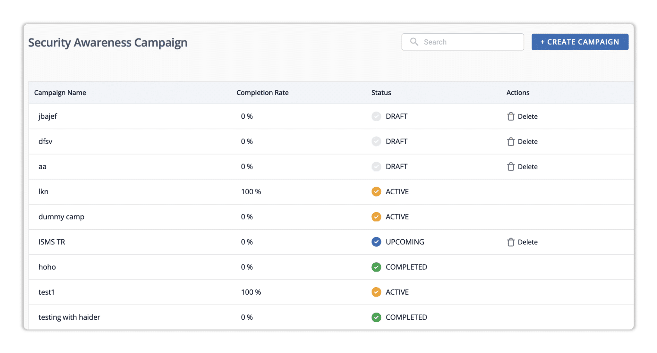Click trash icon in dfsv row
657x353 pixels.
511,141
